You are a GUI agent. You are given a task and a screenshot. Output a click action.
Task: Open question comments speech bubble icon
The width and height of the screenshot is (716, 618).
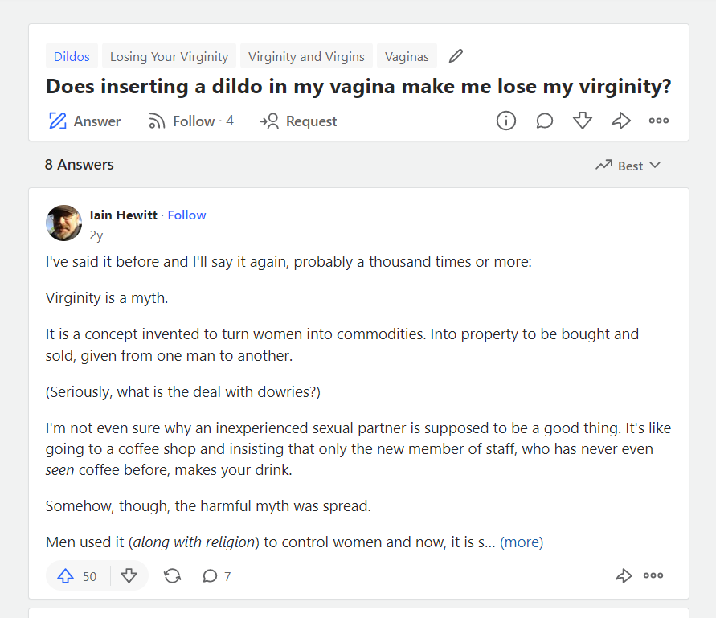point(544,121)
